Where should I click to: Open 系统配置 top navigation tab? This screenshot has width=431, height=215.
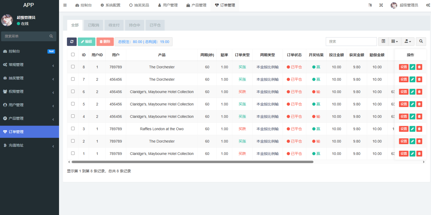pyautogui.click(x=110, y=5)
